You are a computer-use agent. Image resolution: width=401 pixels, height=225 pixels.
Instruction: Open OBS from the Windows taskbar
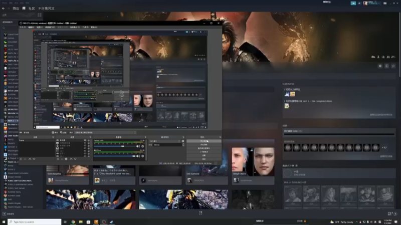tap(104, 221)
